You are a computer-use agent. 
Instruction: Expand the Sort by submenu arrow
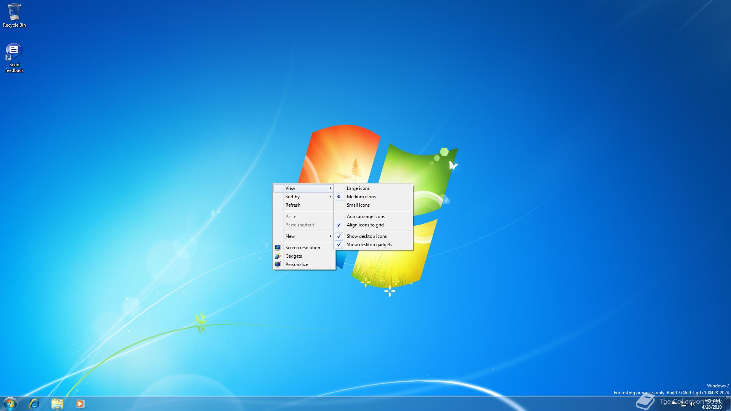point(330,197)
